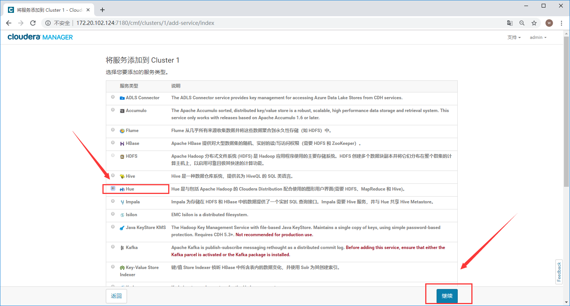Click the scrollbar down arrow
Image resolution: width=570 pixels, height=306 pixels.
[x=566, y=303]
